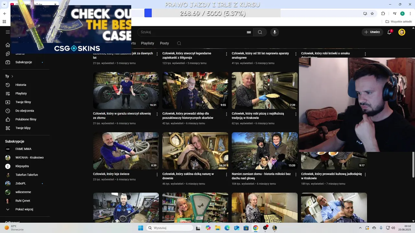This screenshot has height=233, width=415.
Task: Show hidden system tray icons chevron
Action: point(360,228)
